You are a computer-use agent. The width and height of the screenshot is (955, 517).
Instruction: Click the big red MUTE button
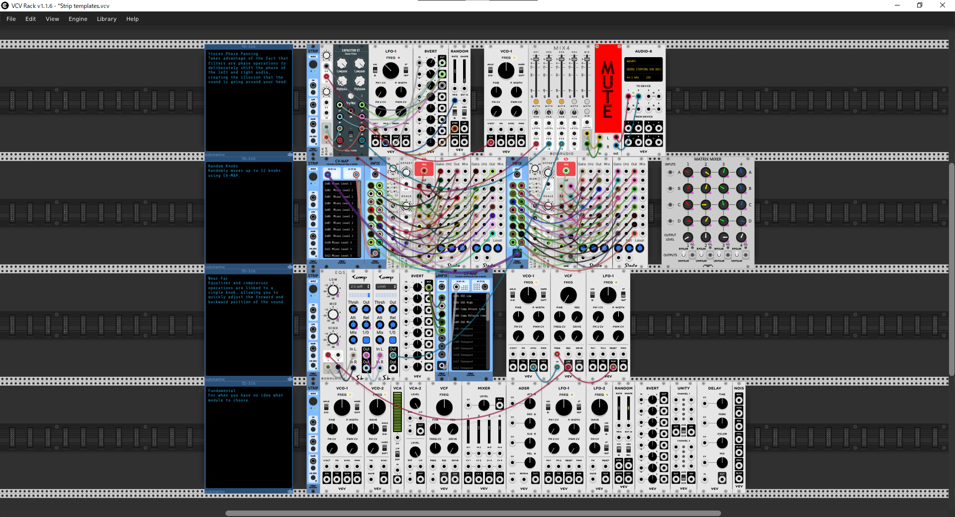pos(608,88)
